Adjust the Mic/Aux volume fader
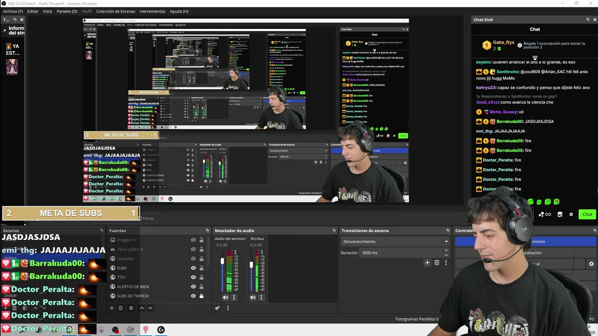 pos(251,265)
